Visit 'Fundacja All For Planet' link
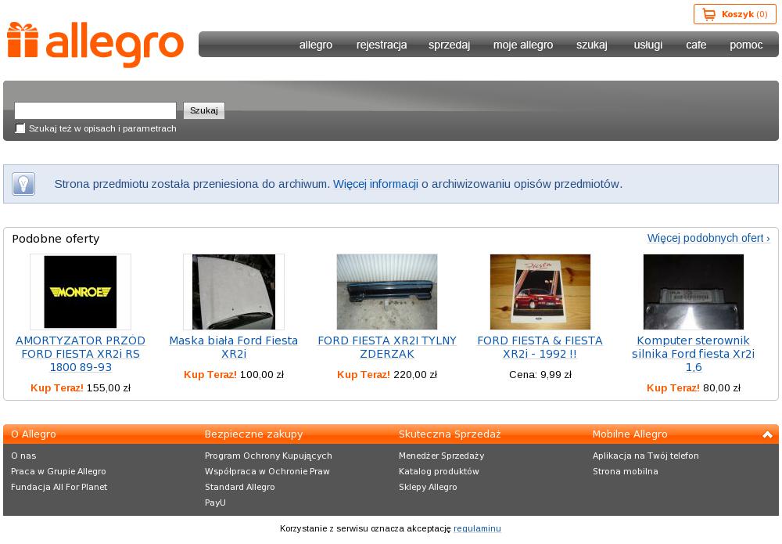The height and width of the screenshot is (544, 782). click(59, 487)
